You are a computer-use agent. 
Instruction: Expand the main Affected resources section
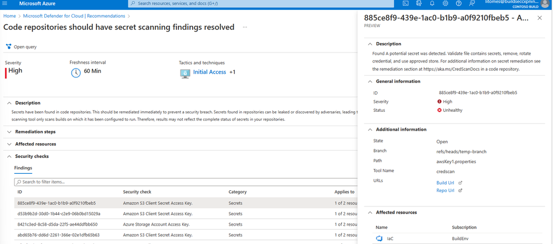(9, 144)
